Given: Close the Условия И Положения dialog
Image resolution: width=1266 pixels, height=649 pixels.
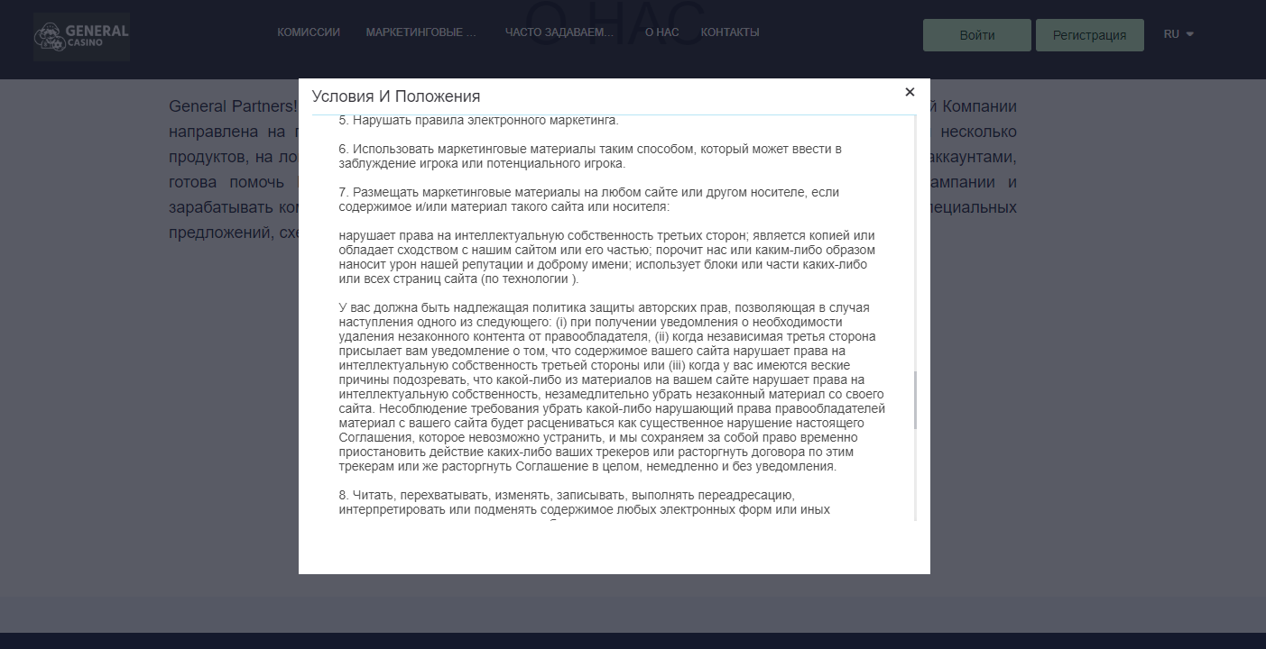Looking at the screenshot, I should pos(910,92).
